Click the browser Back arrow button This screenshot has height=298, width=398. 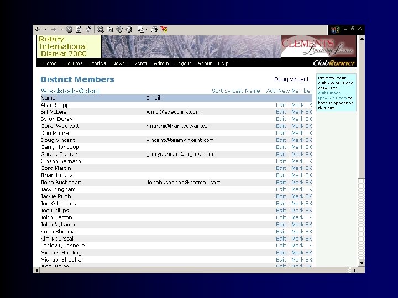click(38, 30)
